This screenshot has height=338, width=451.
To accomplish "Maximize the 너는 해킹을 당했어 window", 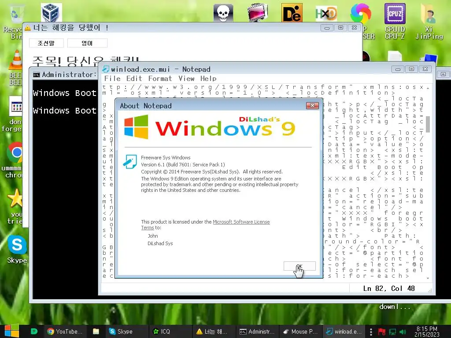I will [340, 28].
